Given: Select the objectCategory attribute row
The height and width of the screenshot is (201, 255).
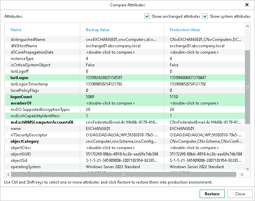Looking at the screenshot, I should click(x=25, y=141).
